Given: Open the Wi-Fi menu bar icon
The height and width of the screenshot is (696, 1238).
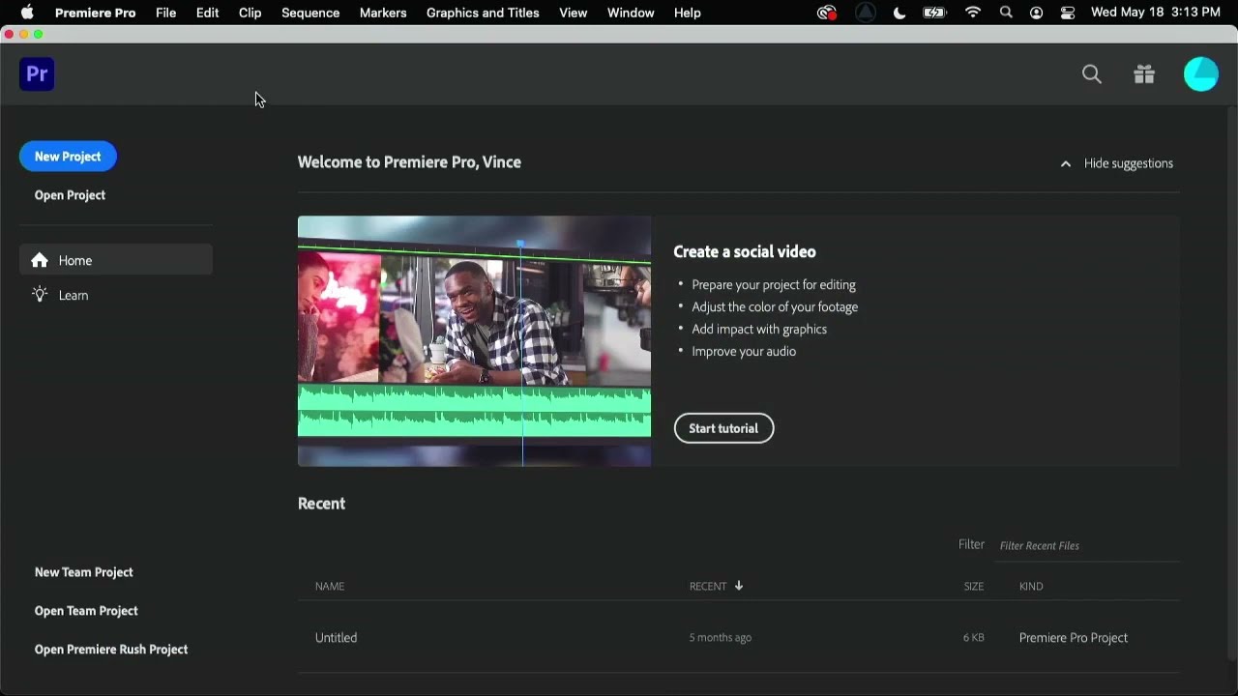Looking at the screenshot, I should pos(973,13).
